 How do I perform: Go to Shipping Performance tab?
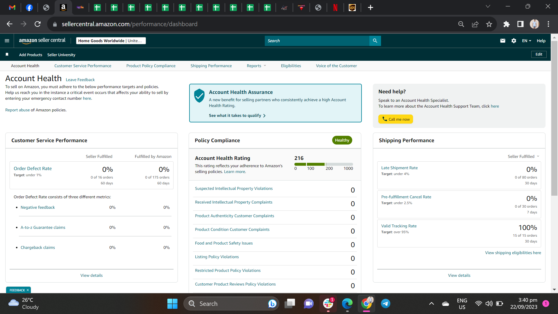(x=211, y=66)
